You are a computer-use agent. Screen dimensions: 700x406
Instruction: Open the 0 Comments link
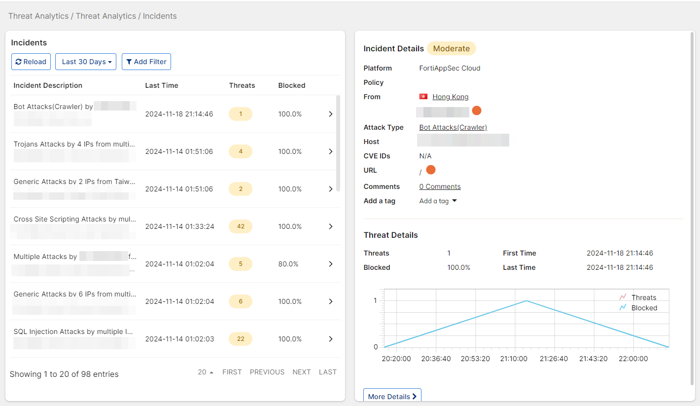[x=440, y=186]
